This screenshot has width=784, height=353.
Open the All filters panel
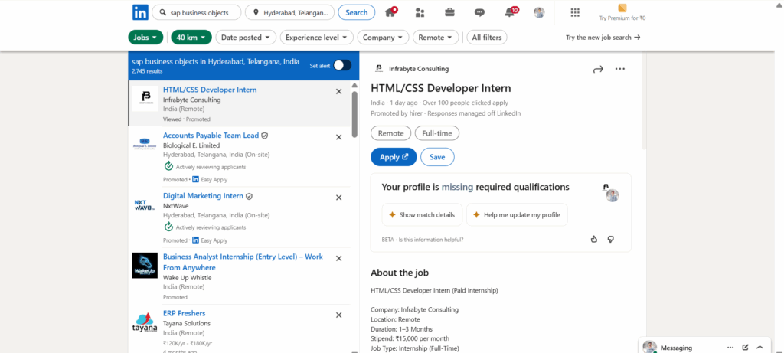[487, 38]
